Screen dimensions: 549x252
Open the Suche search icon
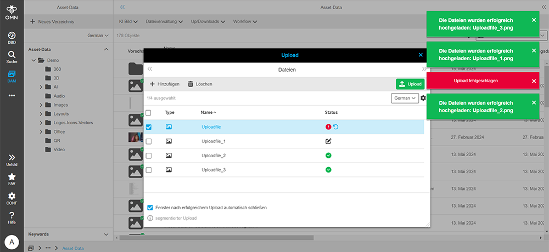pos(12,57)
